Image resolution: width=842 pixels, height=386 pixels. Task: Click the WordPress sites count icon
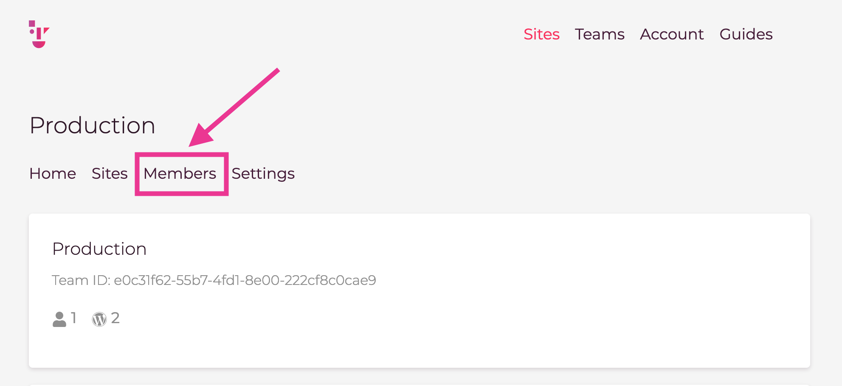(99, 319)
